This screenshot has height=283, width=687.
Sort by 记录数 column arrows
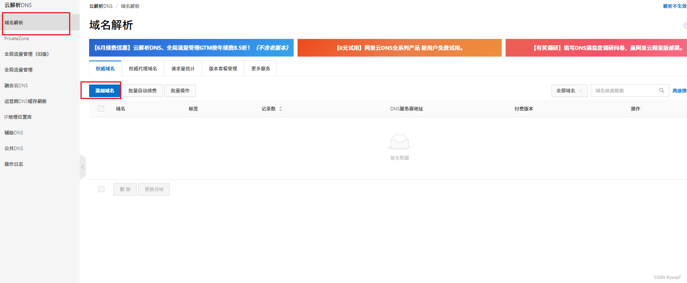pos(281,109)
